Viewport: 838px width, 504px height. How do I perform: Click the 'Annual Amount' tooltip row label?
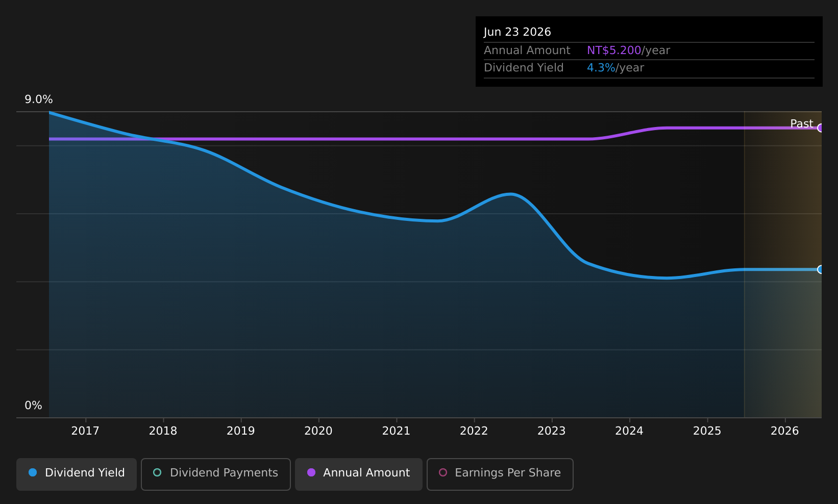pyautogui.click(x=527, y=51)
